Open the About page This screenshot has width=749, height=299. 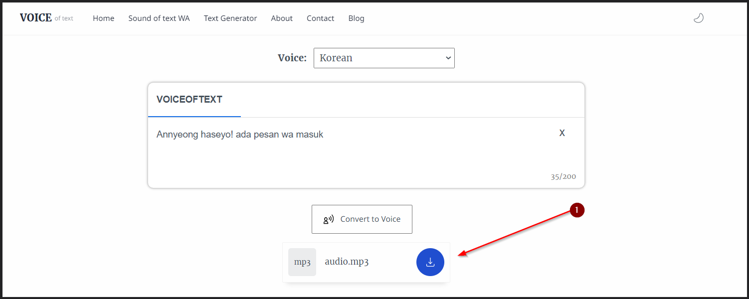click(x=281, y=18)
